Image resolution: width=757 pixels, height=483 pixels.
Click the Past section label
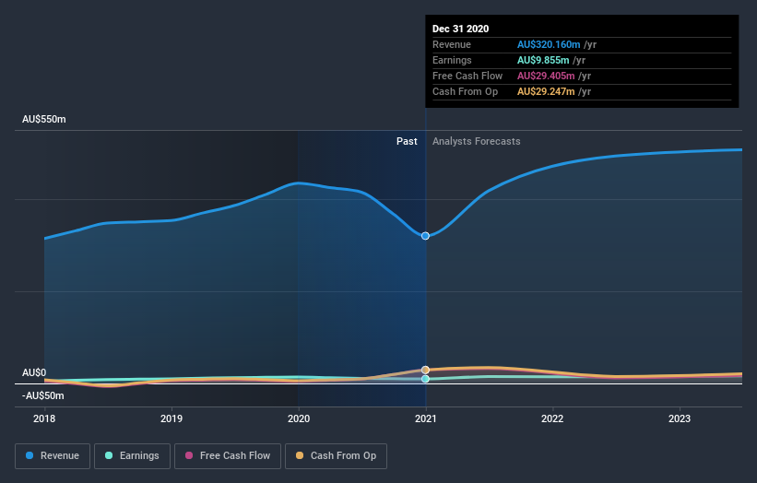coord(407,141)
